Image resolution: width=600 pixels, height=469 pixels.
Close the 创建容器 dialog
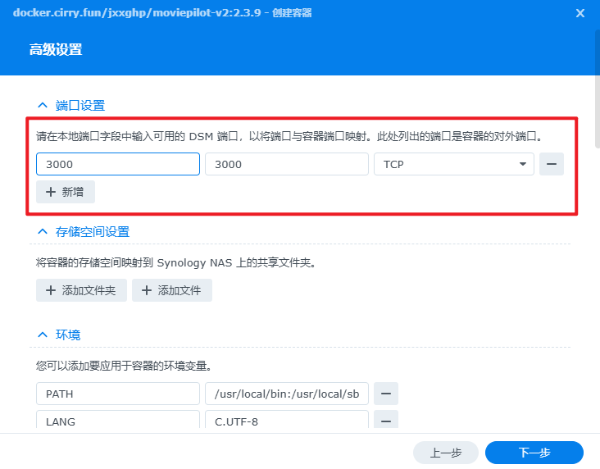pos(580,13)
